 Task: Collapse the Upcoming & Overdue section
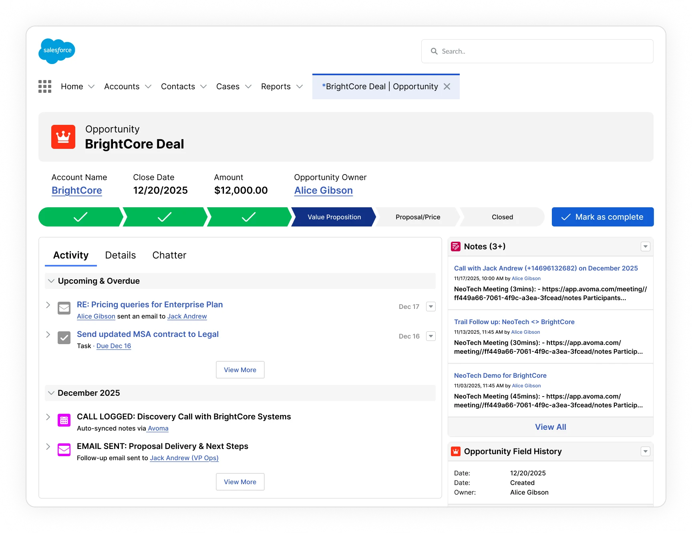point(51,281)
